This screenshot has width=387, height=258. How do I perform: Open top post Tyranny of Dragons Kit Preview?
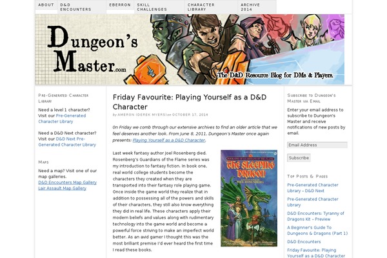tap(315, 216)
